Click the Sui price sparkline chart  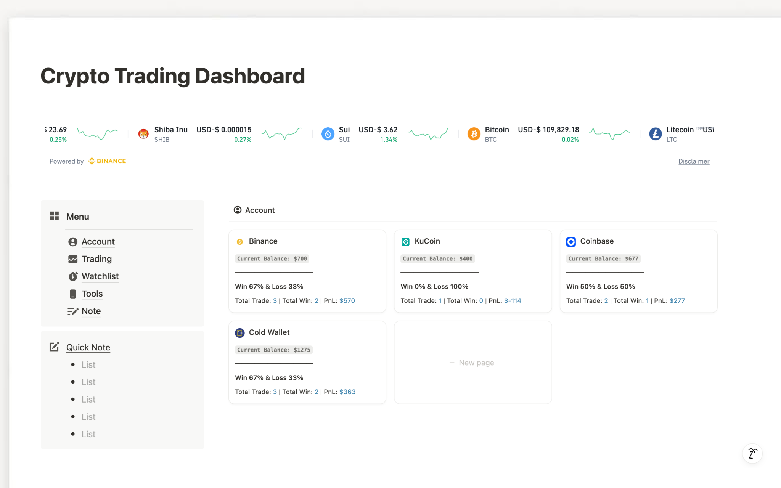pyautogui.click(x=428, y=134)
